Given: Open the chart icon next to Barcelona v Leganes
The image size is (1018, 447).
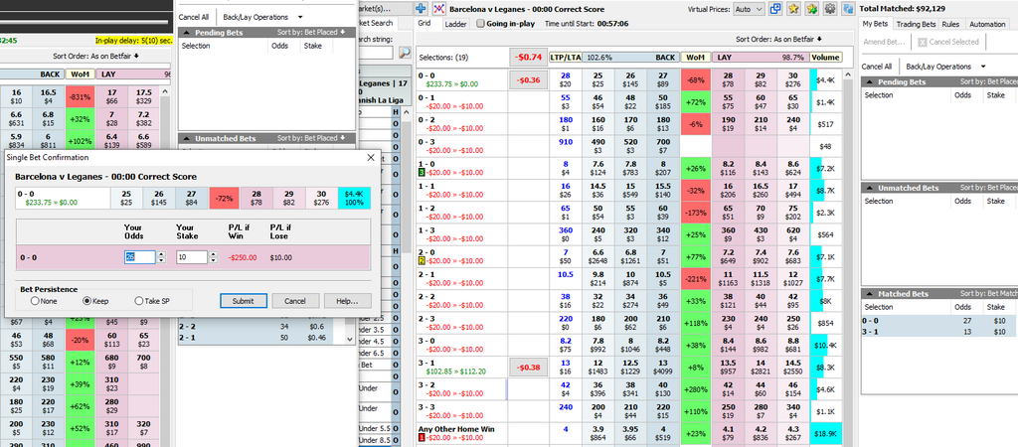Looking at the screenshot, I should coord(439,9).
